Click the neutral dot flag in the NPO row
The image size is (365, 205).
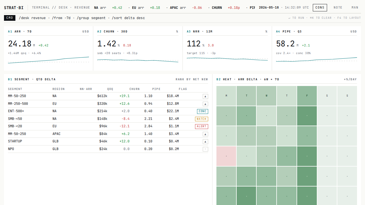[205, 149]
